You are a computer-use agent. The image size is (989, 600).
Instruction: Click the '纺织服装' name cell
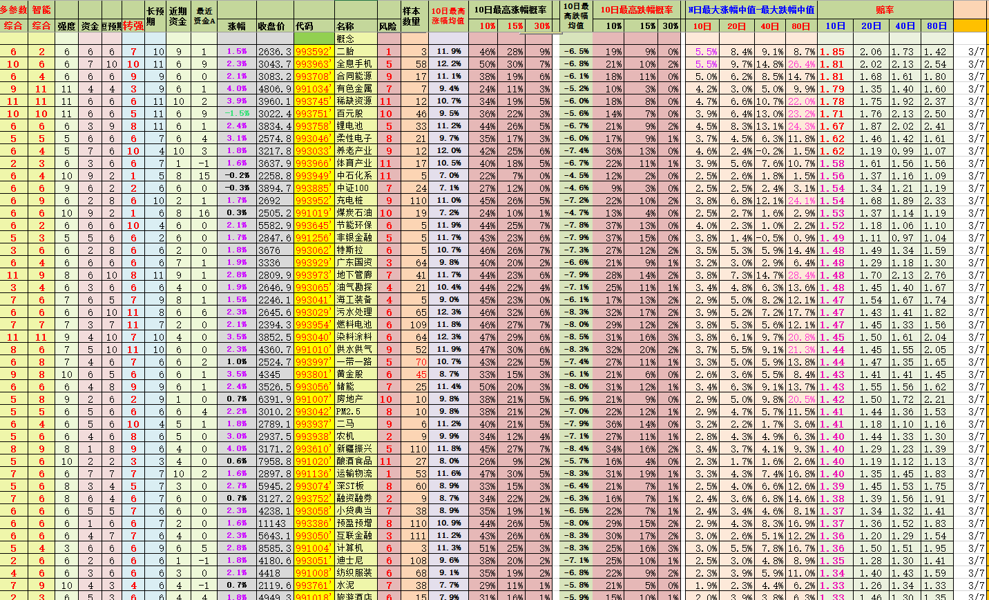356,573
